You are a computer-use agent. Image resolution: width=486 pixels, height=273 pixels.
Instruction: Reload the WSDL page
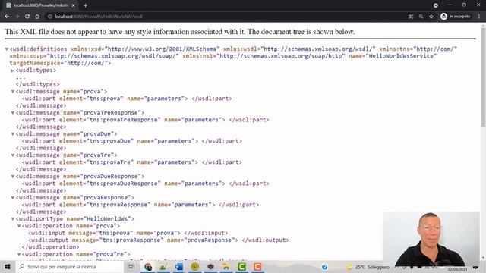tap(27, 17)
